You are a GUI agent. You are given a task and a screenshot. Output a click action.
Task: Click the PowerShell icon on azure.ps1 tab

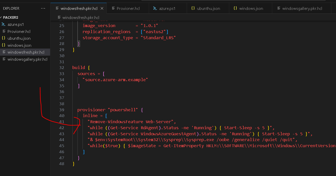click(155, 8)
